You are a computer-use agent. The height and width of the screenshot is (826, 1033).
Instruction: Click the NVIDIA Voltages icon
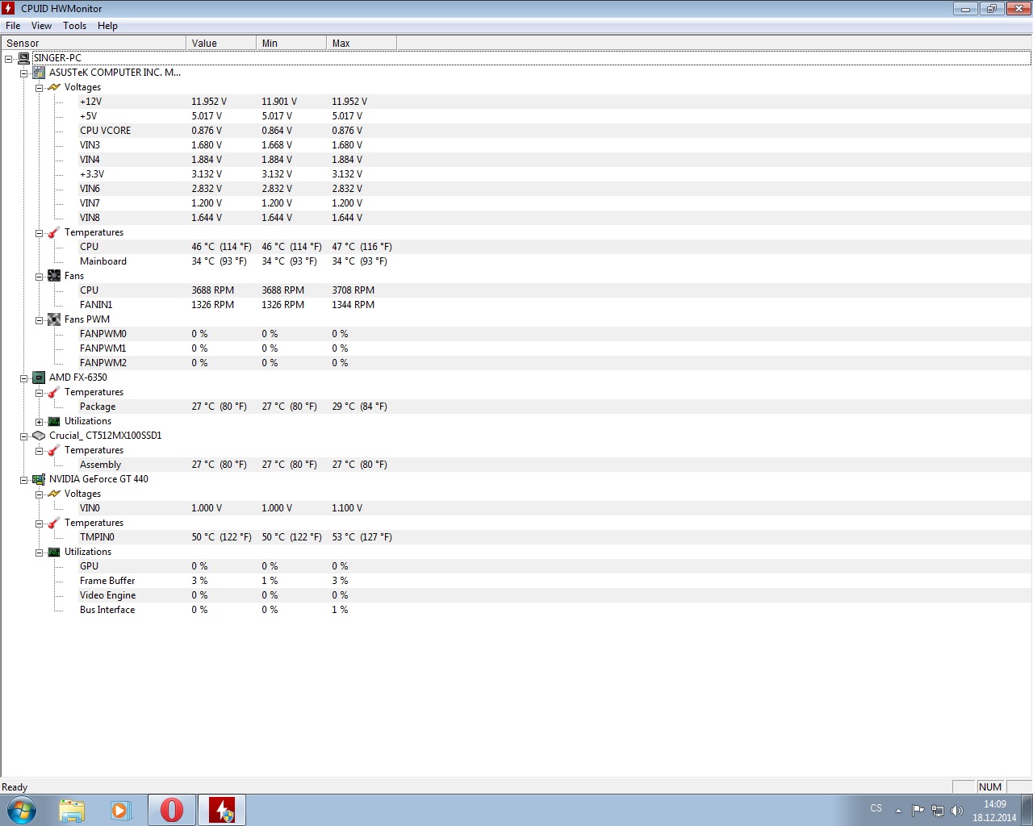tap(54, 494)
